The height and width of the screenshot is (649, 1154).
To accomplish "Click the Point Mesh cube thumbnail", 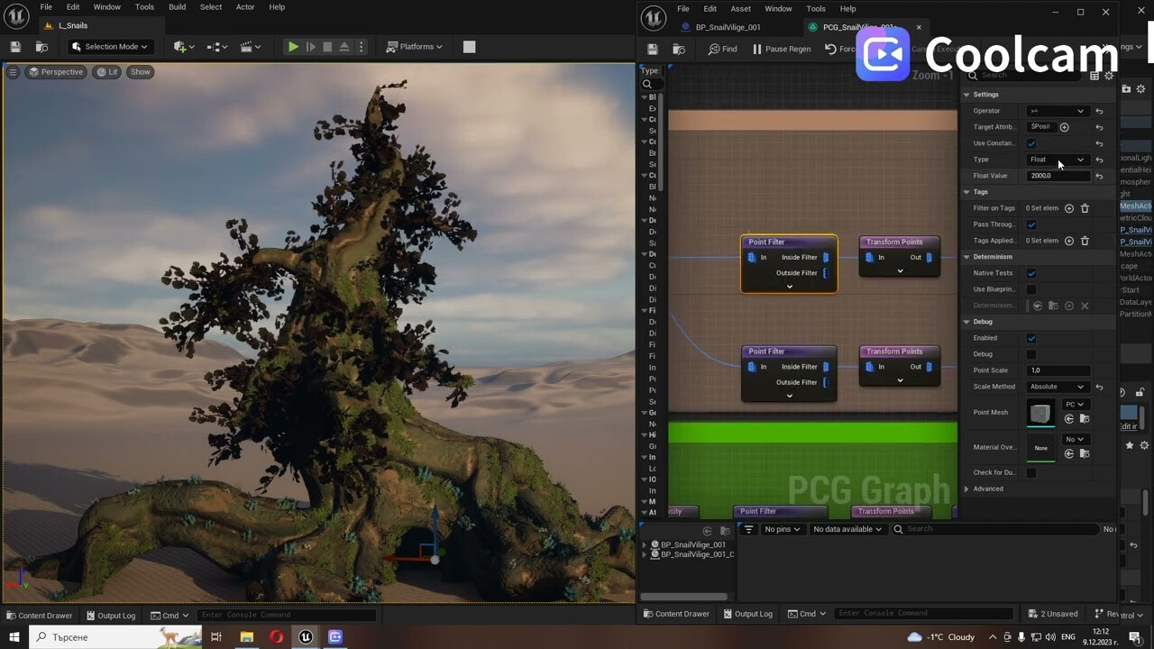I will click(x=1040, y=412).
